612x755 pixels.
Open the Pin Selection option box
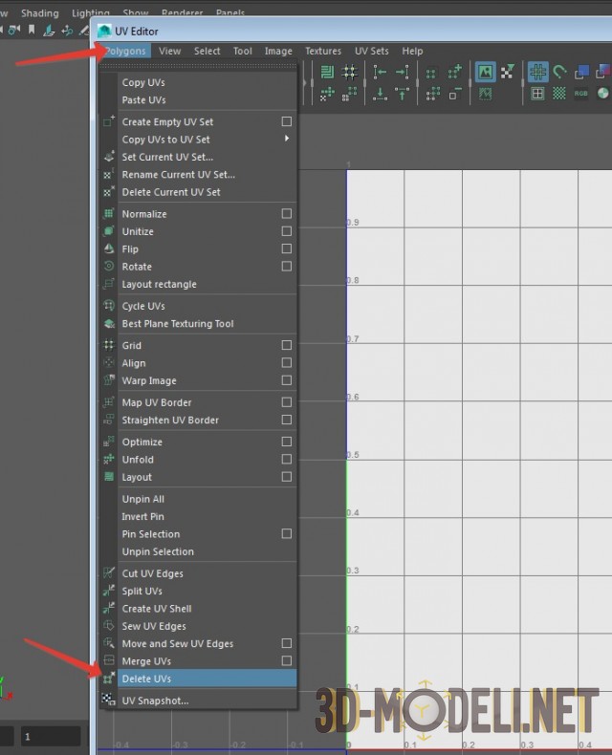click(287, 533)
